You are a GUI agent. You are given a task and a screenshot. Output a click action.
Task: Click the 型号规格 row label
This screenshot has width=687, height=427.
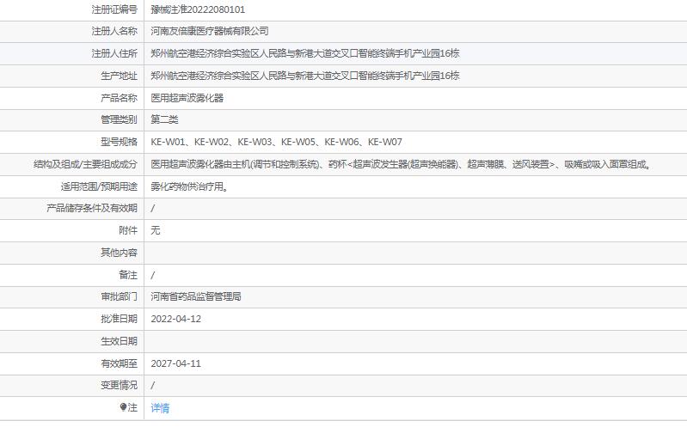119,142
